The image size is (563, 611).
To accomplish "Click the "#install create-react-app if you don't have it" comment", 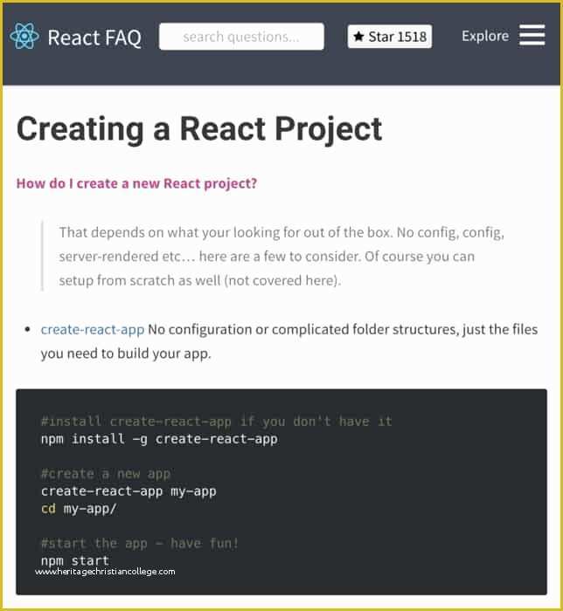I will pyautogui.click(x=217, y=422).
